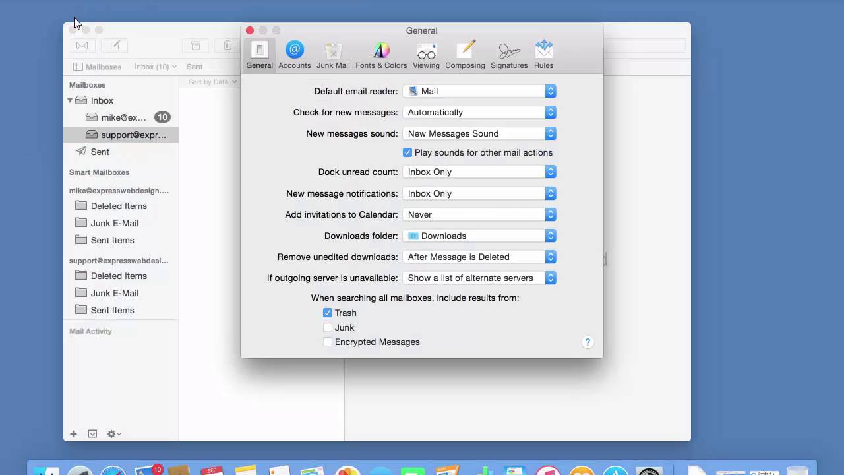The height and width of the screenshot is (475, 844).
Task: Toggle the Mailboxes sidebar button
Action: pyautogui.click(x=97, y=67)
